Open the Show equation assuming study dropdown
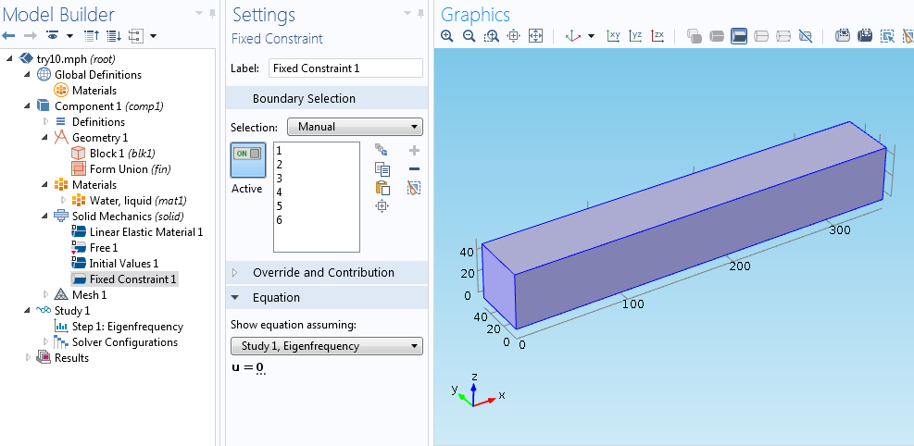914x446 pixels. tap(326, 346)
